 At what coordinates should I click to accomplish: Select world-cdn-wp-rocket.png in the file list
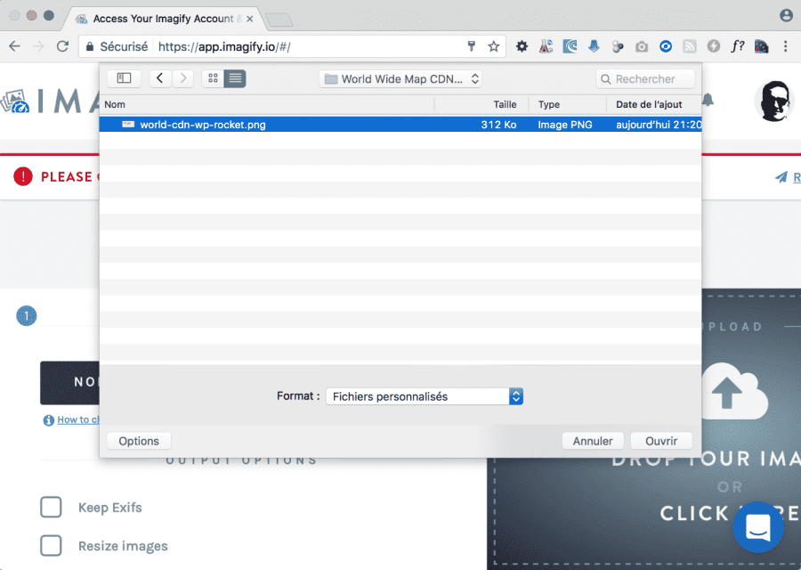click(203, 125)
